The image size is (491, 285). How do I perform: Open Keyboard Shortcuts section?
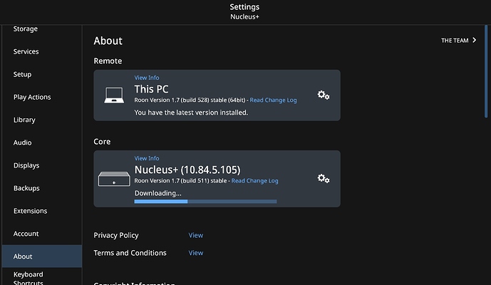point(29,278)
